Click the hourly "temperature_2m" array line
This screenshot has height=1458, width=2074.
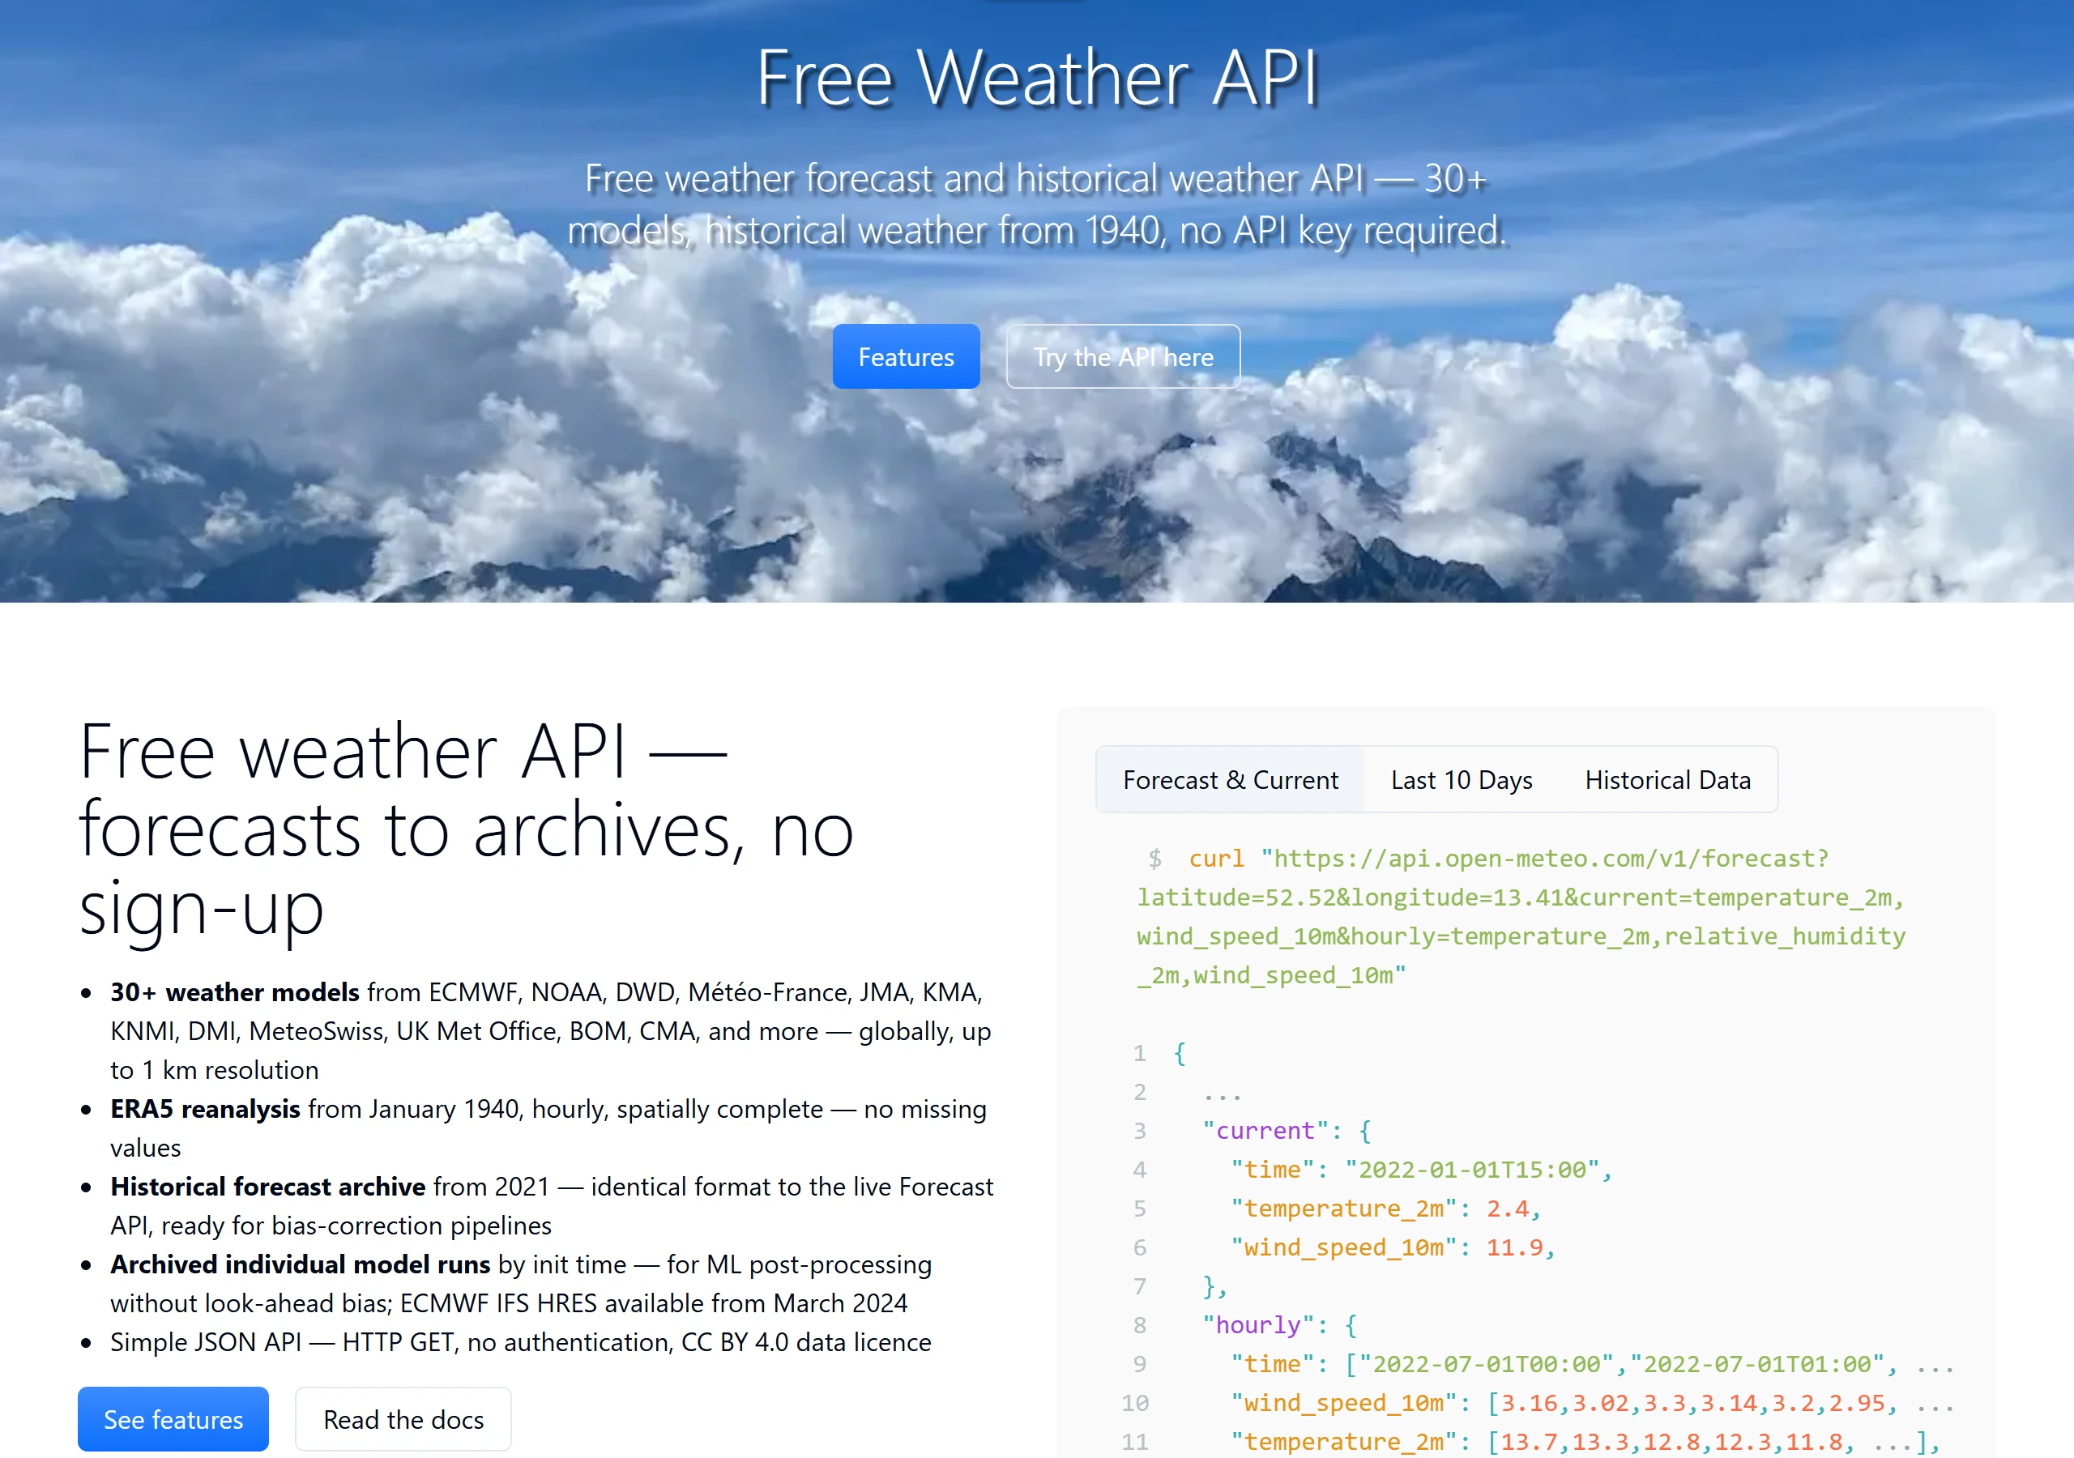coord(1585,1441)
